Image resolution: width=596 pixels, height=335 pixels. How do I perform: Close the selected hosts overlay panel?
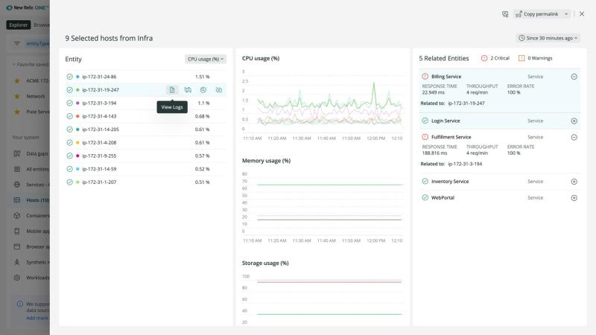click(x=582, y=14)
